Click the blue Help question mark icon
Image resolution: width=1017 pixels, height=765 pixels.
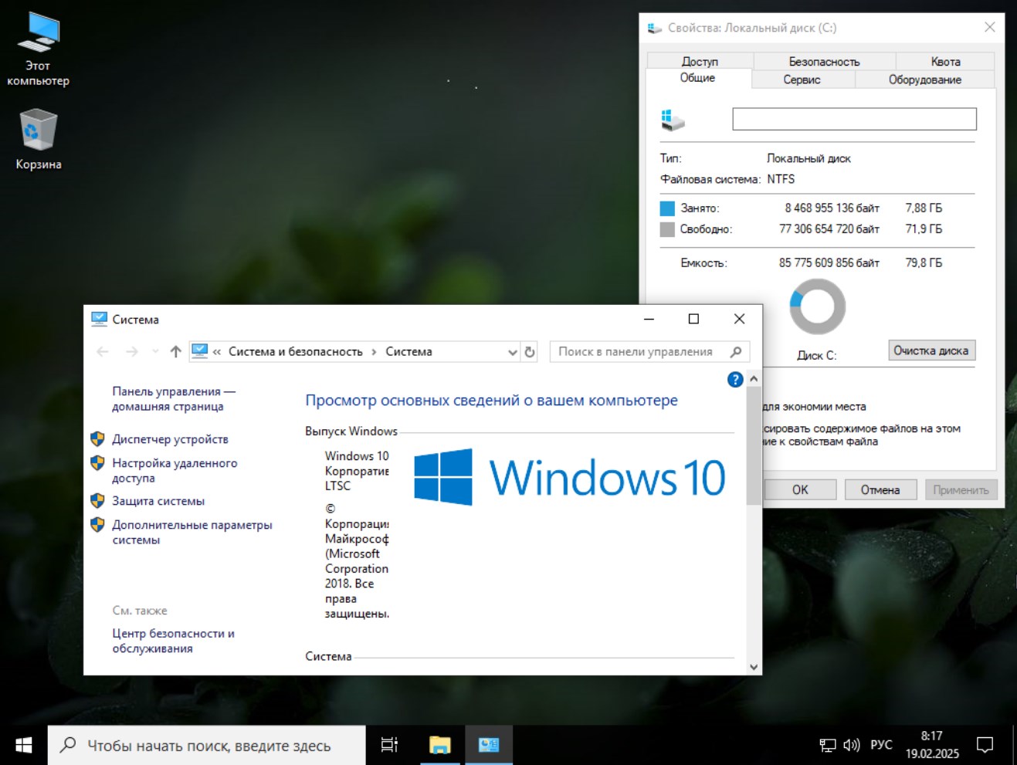point(734,379)
